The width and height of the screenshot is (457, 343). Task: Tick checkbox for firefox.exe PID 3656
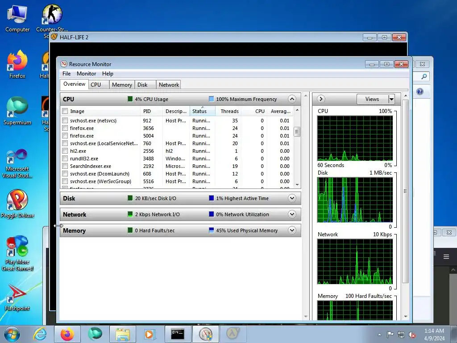coord(65,128)
